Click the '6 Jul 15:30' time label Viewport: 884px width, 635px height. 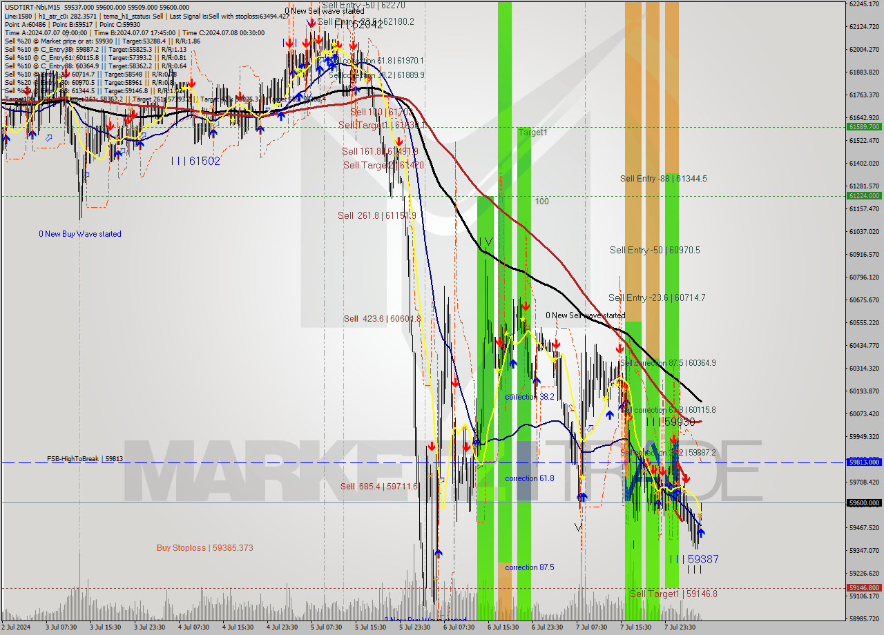[502, 627]
